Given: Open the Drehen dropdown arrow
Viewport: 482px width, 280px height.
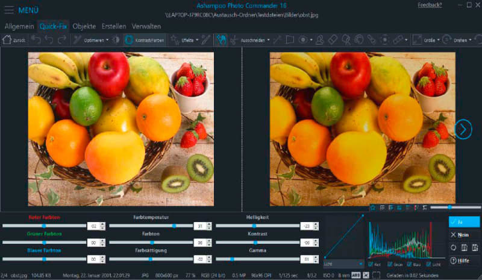Looking at the screenshot, I should pyautogui.click(x=471, y=40).
